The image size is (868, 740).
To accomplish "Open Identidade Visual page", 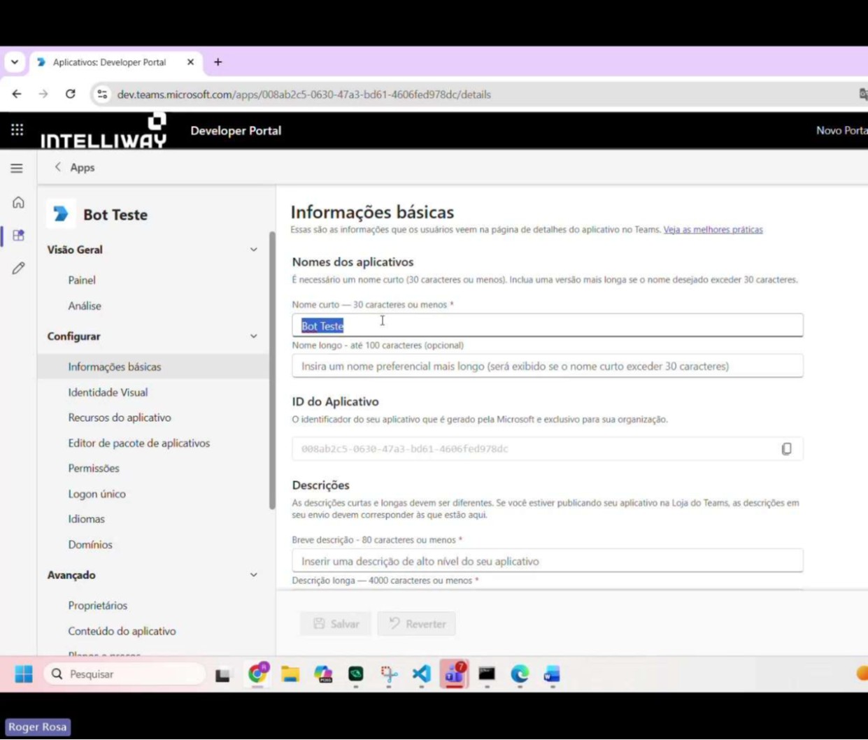I will (x=108, y=392).
